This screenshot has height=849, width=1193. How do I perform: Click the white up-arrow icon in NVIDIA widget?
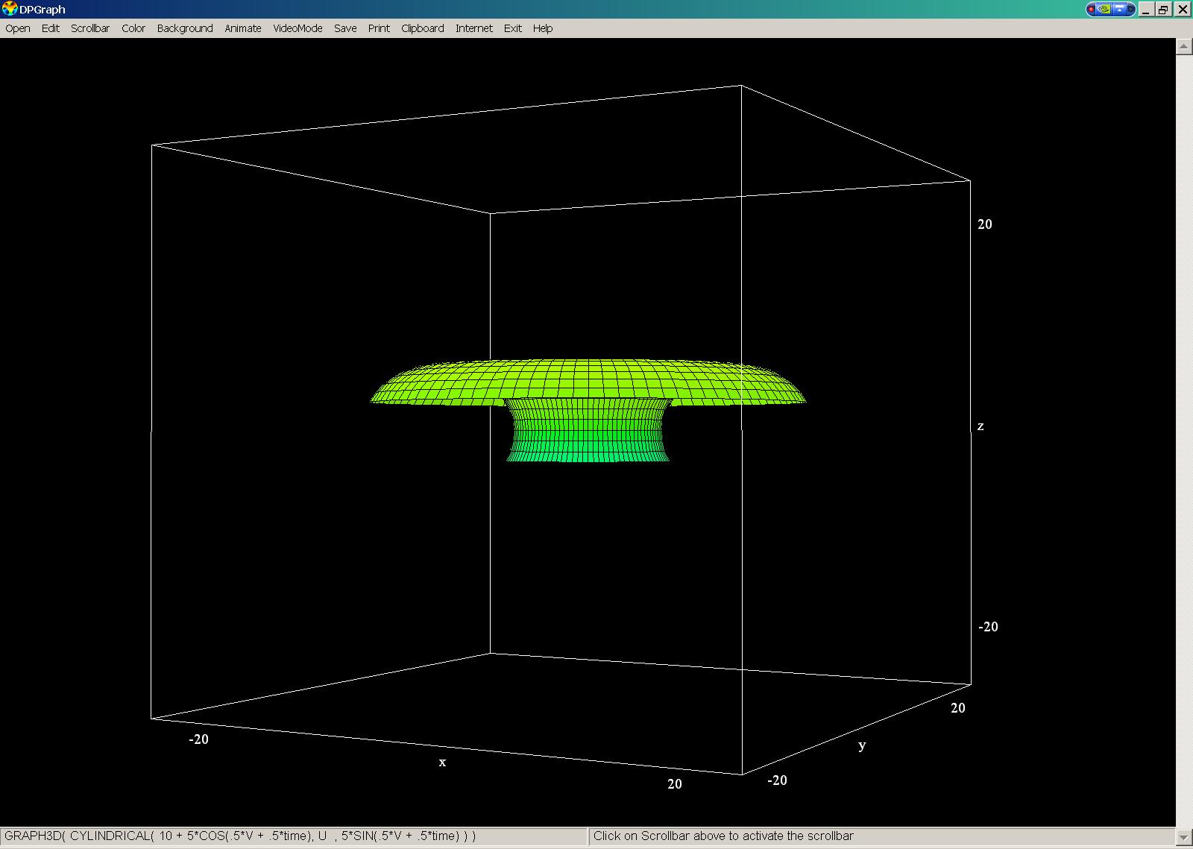pyautogui.click(x=1118, y=9)
